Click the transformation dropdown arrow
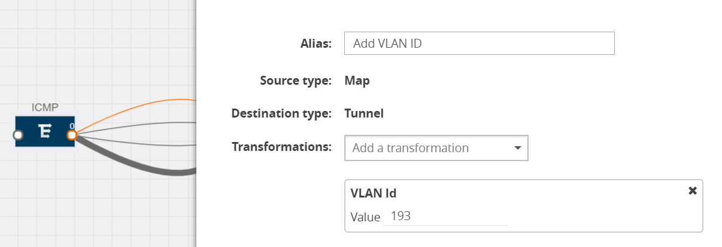722x247 pixels. [518, 148]
